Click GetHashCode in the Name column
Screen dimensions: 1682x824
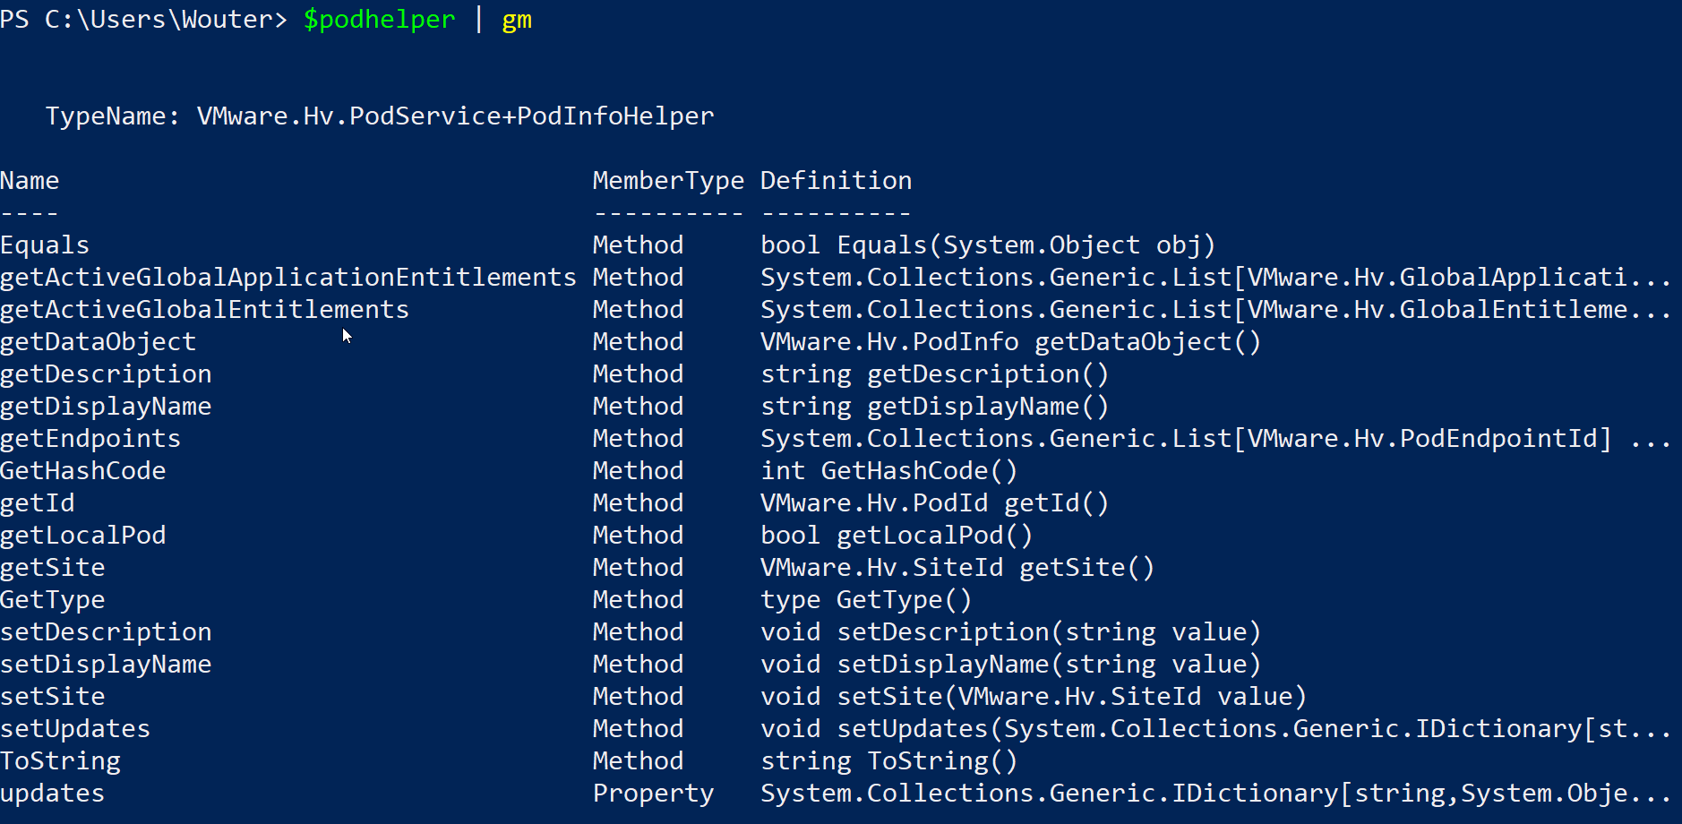tap(83, 471)
